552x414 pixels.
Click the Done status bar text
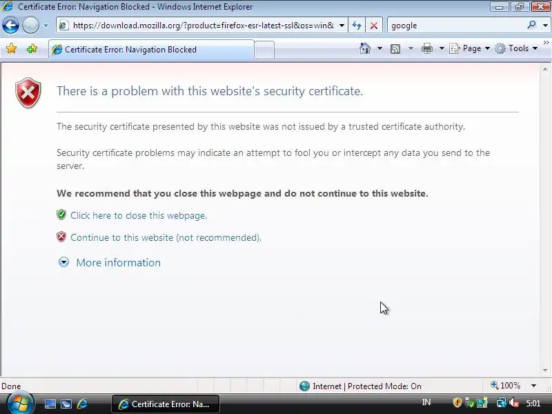point(11,386)
